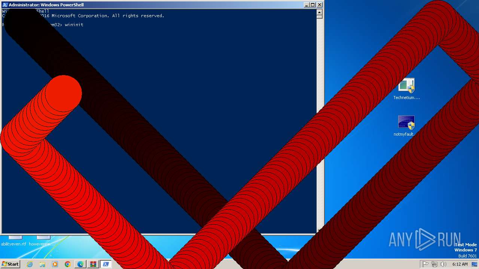
Task: Open the network tray icon
Action: pos(434,264)
